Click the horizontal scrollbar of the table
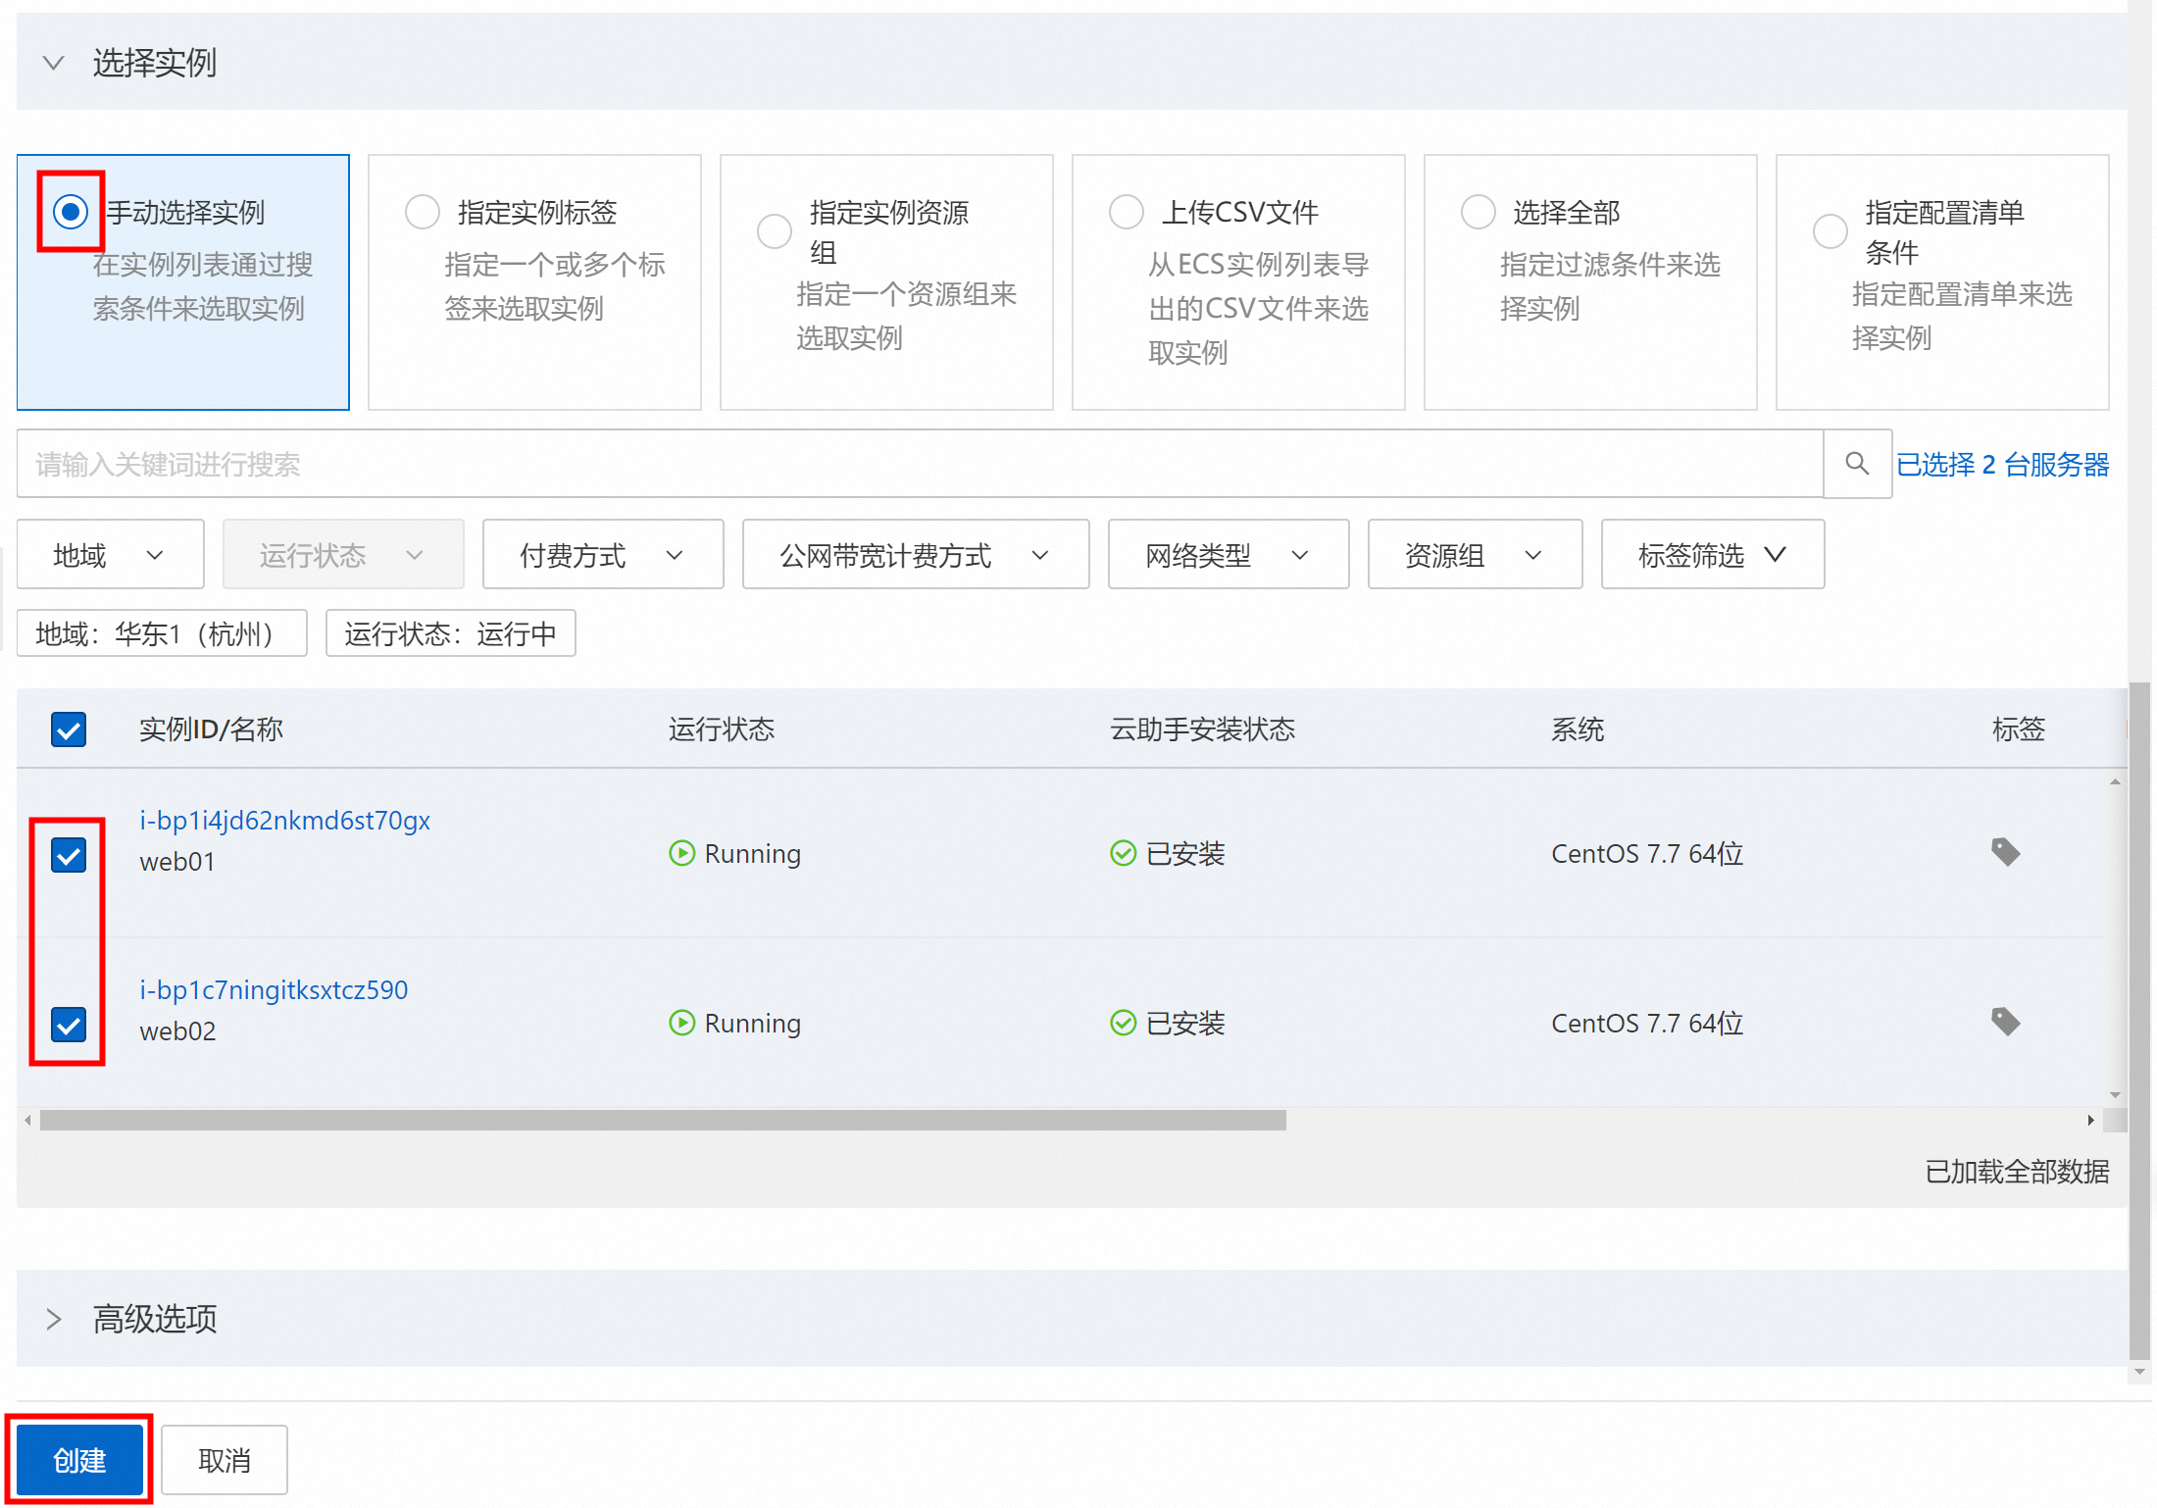This screenshot has height=1508, width=2157. point(663,1120)
